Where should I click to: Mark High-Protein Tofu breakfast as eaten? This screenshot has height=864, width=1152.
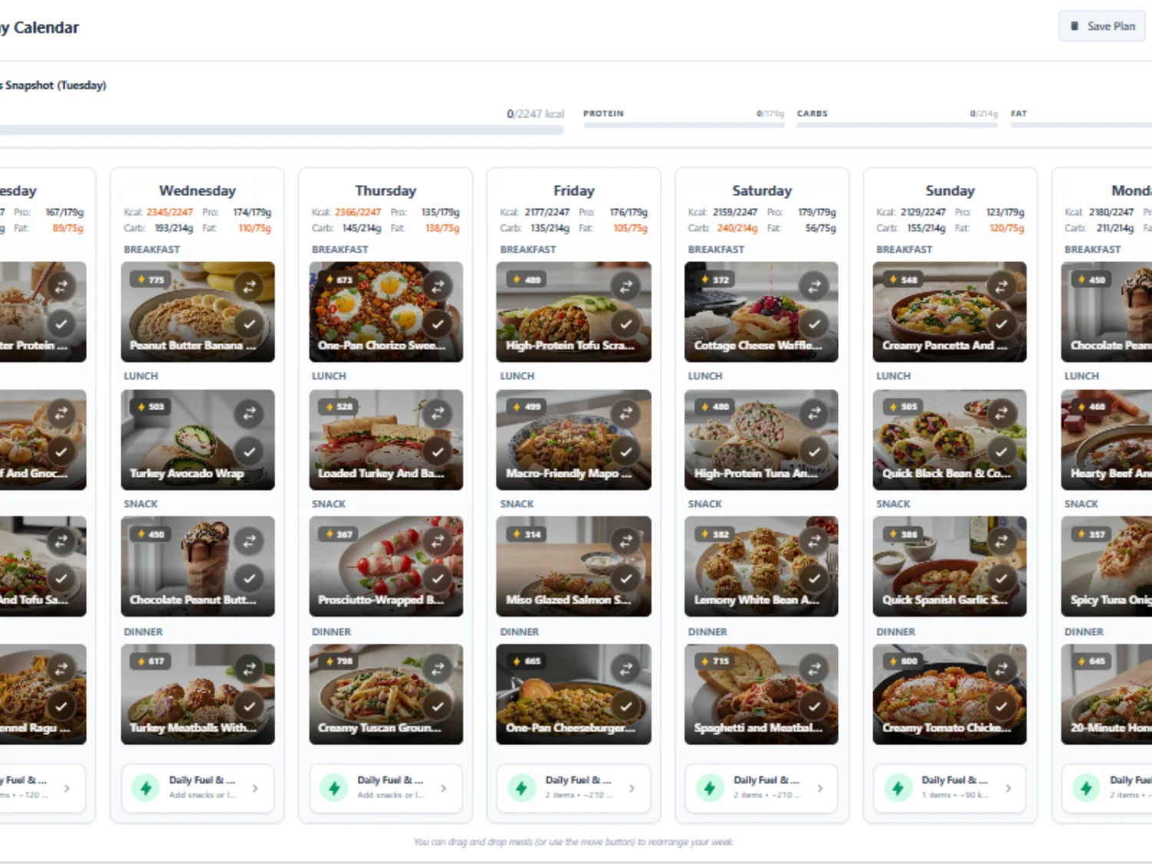click(x=626, y=323)
